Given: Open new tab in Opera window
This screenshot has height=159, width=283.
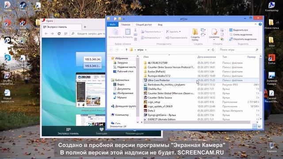Looking at the screenshot, I should coord(85,27).
